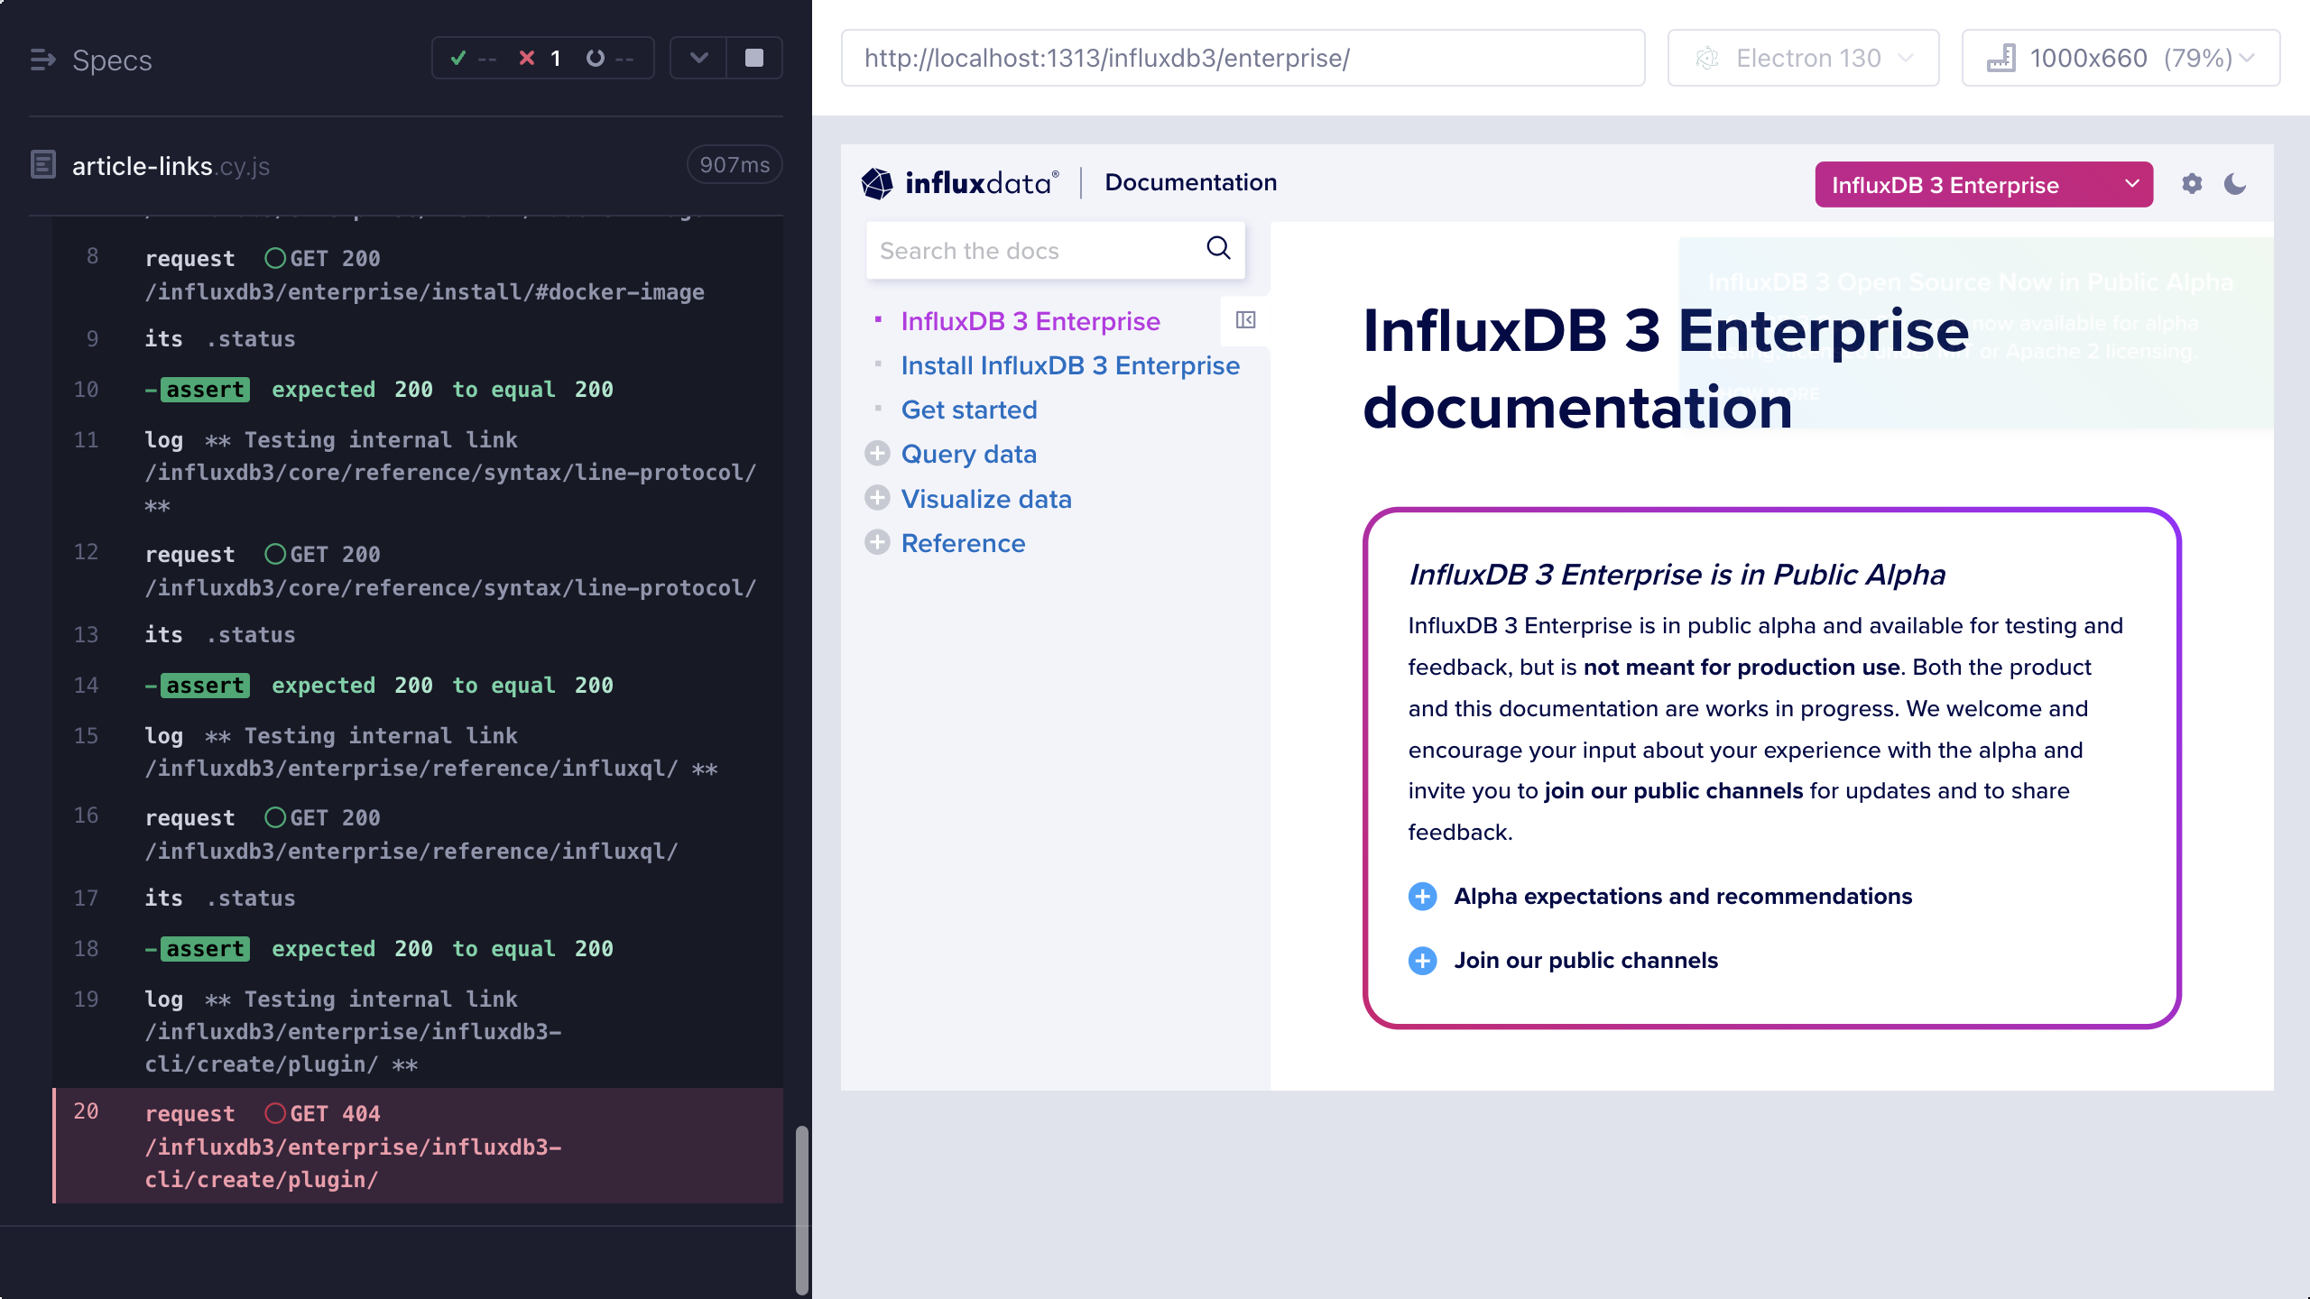2310x1299 pixels.
Task: Click the 907ms duration badge
Action: (735, 165)
